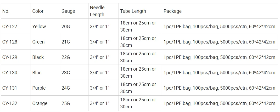Click the Black color cell
This screenshot has height=112, width=280.
point(45,57)
